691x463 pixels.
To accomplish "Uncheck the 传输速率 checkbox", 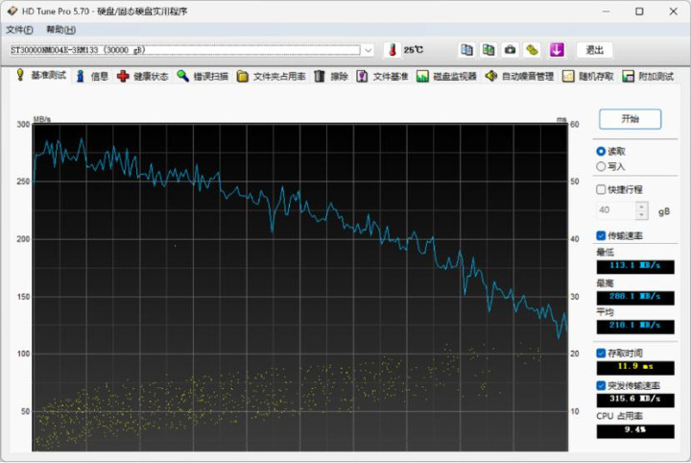I will 601,235.
